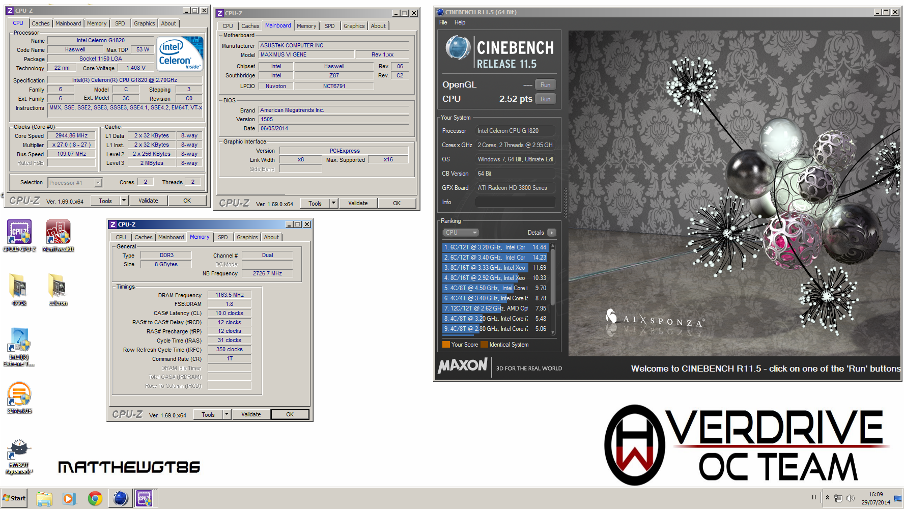The image size is (904, 509).
Task: Open Cinebench File menu
Action: 443,22
